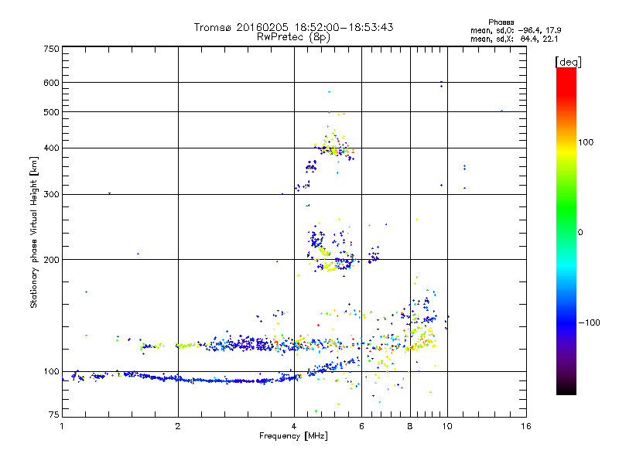Screen dimensions: 619x464
Task: Click the colorbar tick label '-100'
Action: pos(589,322)
